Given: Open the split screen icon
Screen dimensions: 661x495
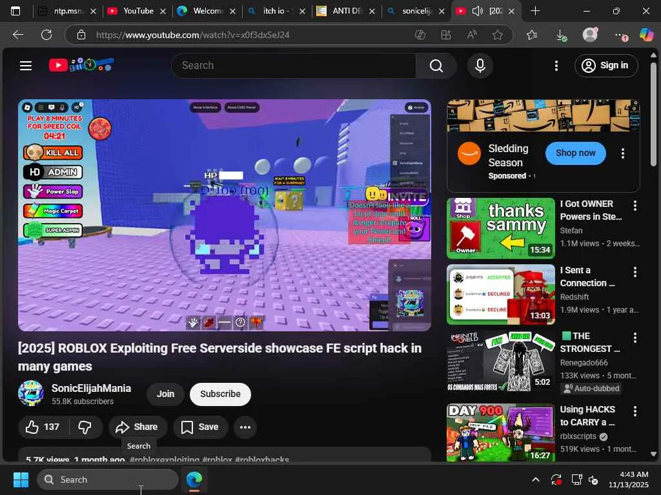Looking at the screenshot, I should point(445,35).
